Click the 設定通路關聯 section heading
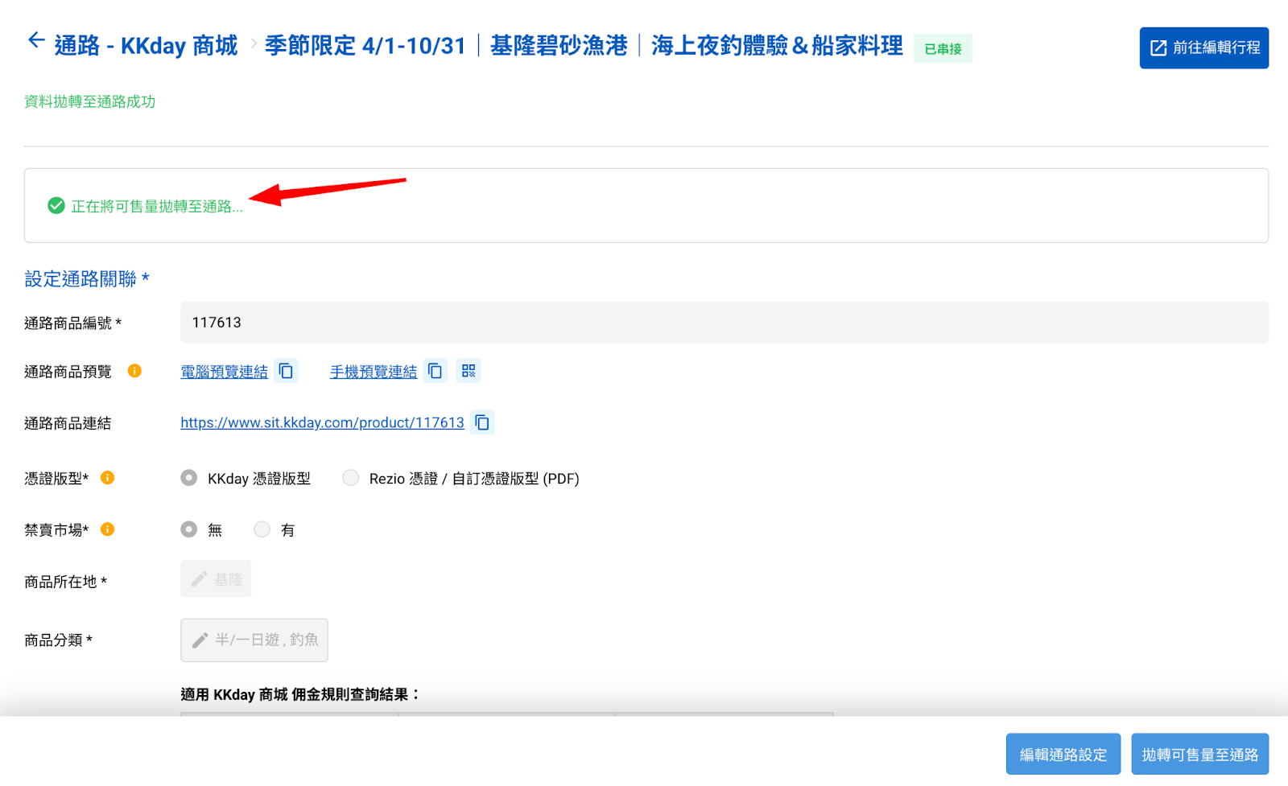1288x786 pixels. pyautogui.click(x=86, y=279)
